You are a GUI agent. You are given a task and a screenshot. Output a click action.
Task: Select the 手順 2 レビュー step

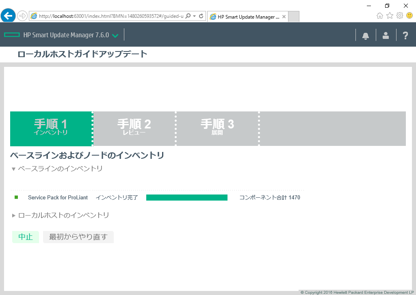(134, 128)
